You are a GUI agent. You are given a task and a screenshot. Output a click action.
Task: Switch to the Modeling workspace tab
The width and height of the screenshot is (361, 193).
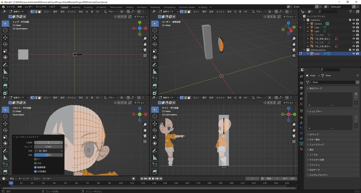[76, 7]
